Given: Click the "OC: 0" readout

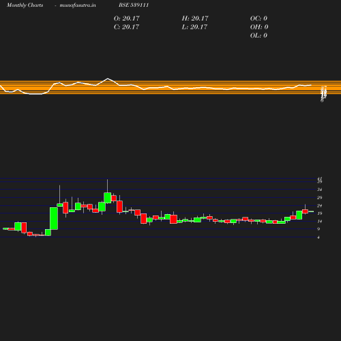Looking at the screenshot, I should (x=258, y=18).
